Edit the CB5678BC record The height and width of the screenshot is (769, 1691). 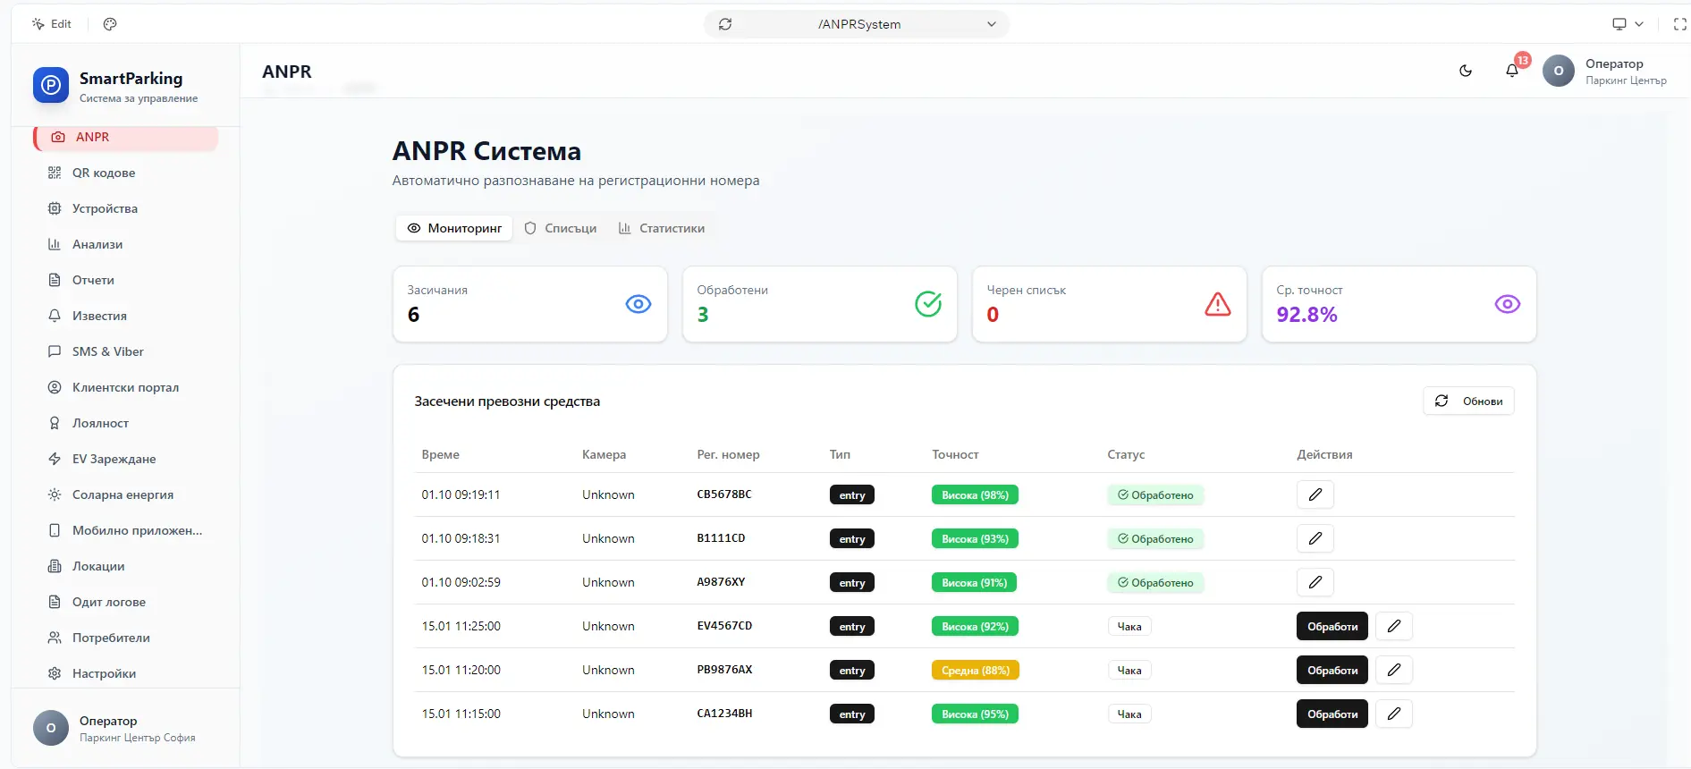tap(1315, 494)
